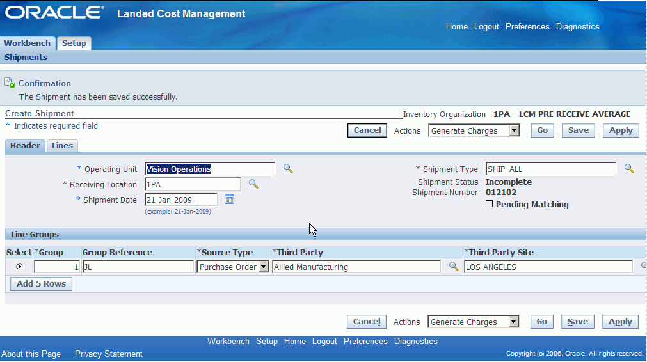This screenshot has height=362, width=647.
Task: Click the top Go button
Action: point(542,130)
